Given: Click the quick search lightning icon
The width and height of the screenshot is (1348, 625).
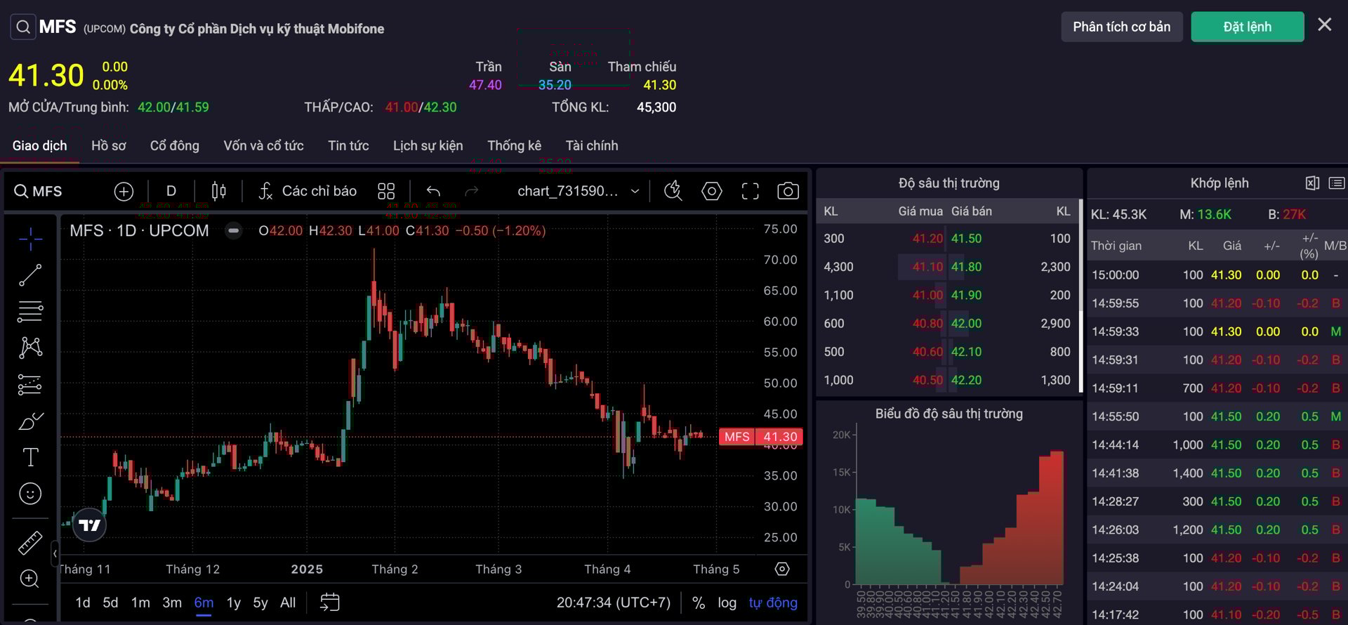Looking at the screenshot, I should coord(673,191).
